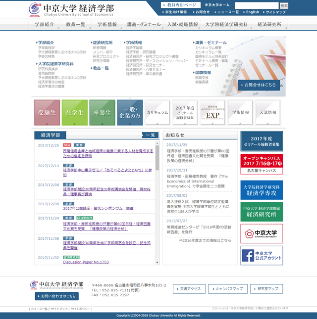Open the 経済学論叢 link

[x=134, y=47]
